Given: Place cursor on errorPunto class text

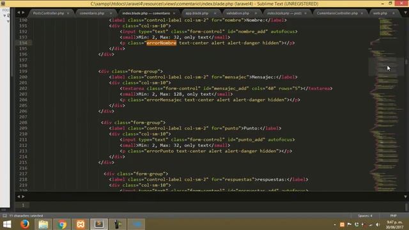Looking at the screenshot, I should (160, 151).
